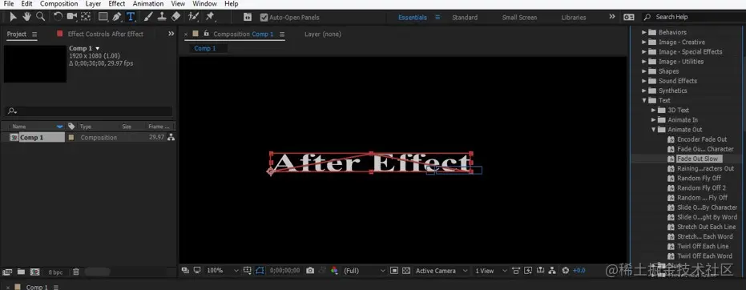This screenshot has width=746, height=290.
Task: Open the magnification 100% dropdown
Action: pyautogui.click(x=223, y=271)
